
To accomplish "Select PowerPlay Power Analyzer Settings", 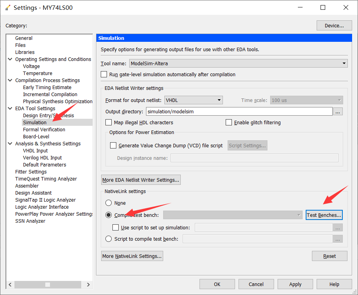I will [53, 214].
